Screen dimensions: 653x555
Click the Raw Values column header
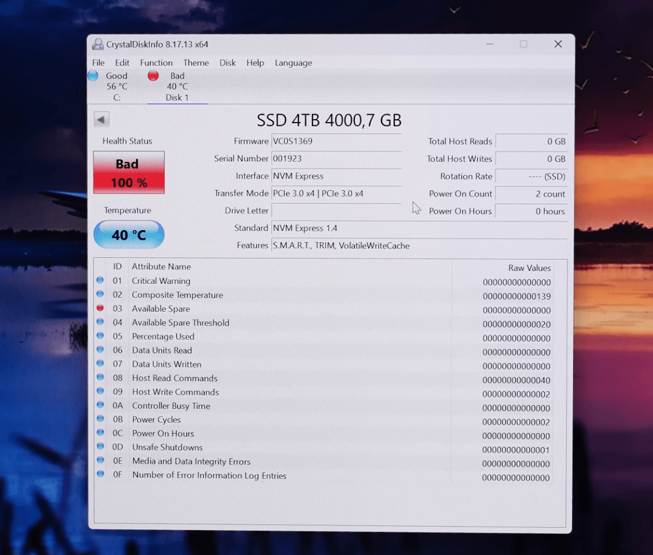(x=529, y=268)
